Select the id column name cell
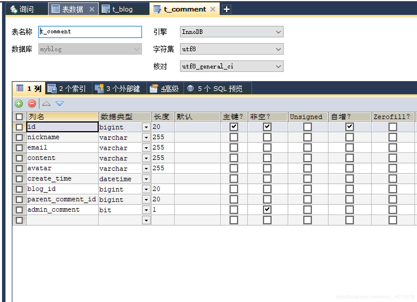The width and height of the screenshot is (417, 302). (x=62, y=127)
